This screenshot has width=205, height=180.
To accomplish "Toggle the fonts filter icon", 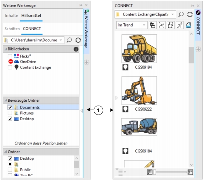I will [180, 25].
